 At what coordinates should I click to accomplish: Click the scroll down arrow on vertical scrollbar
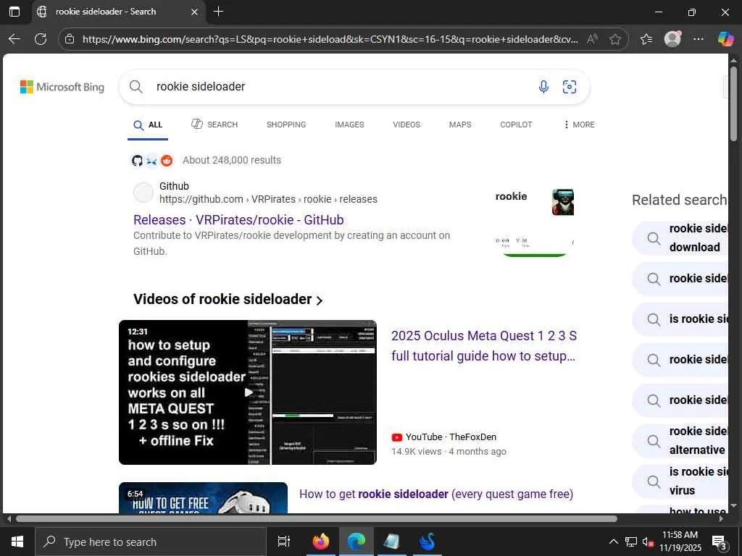[x=733, y=507]
